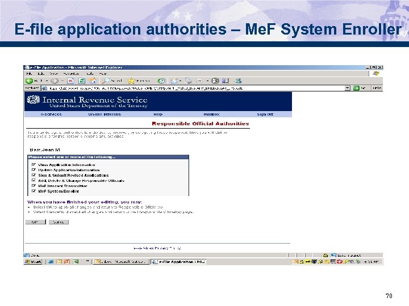Open Online Tutorials in IRS navigation bar
This screenshot has height=306, width=409.
coord(105,114)
